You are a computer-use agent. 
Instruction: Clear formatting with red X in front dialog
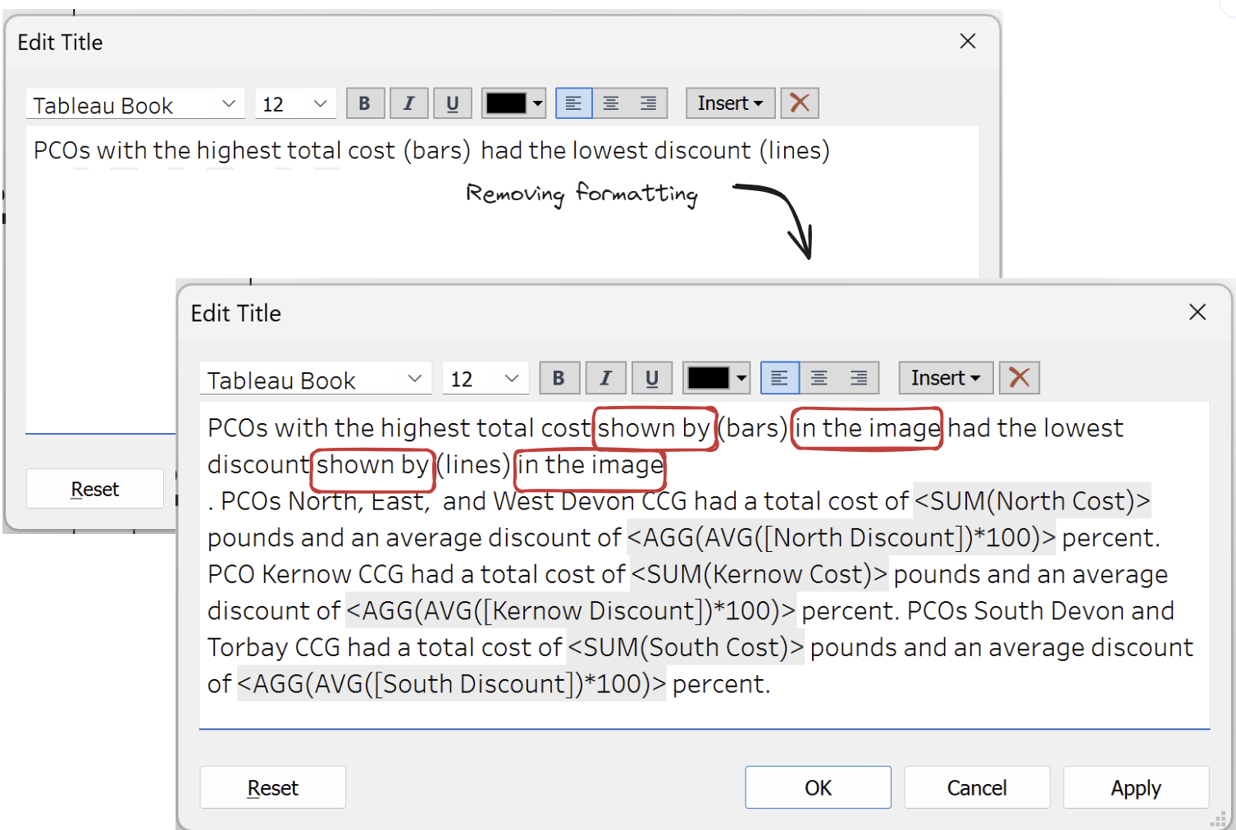click(1019, 378)
